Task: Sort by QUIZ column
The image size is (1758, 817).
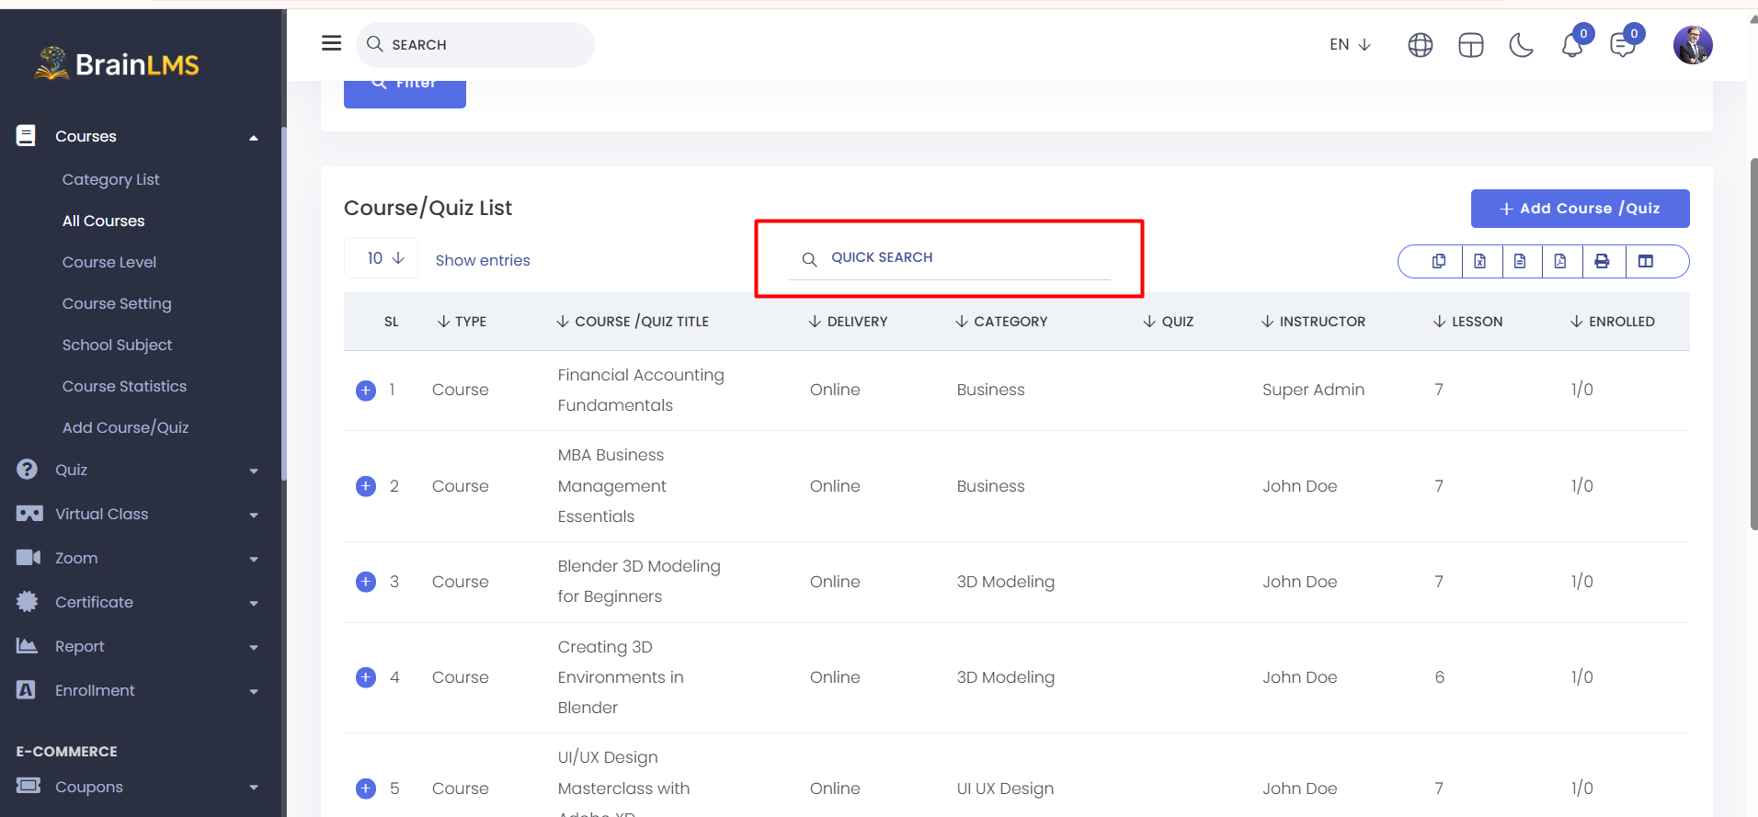Action: click(1168, 322)
